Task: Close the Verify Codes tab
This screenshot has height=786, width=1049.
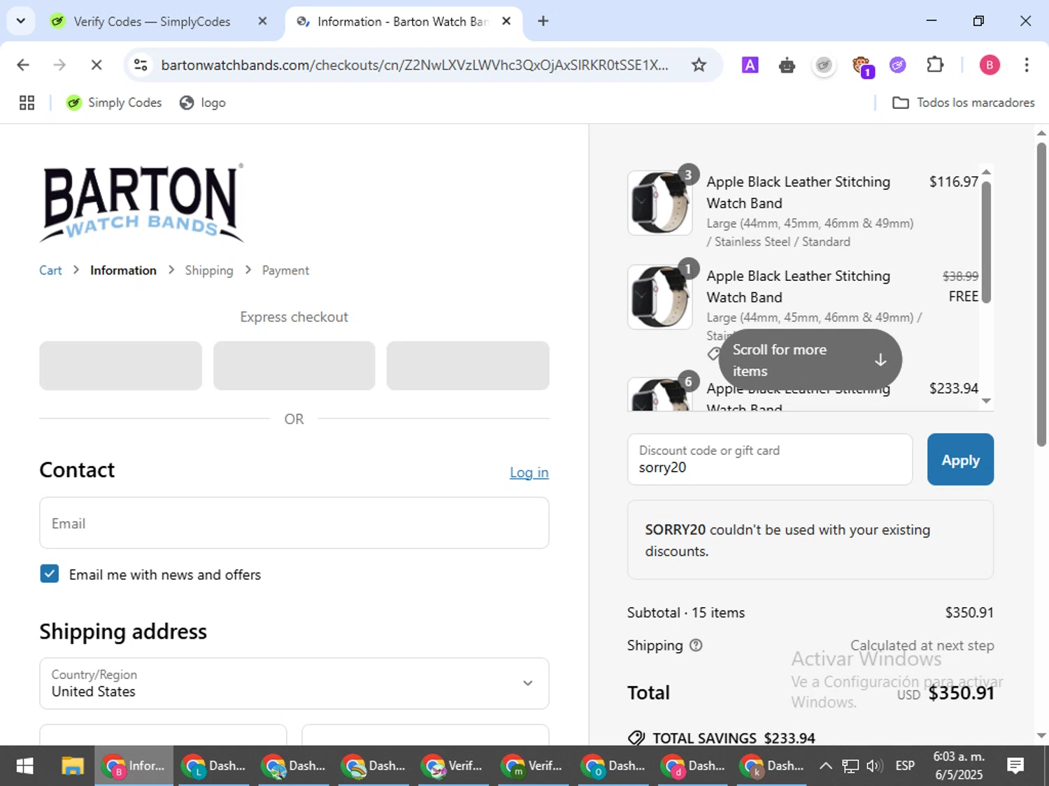Action: pyautogui.click(x=262, y=21)
